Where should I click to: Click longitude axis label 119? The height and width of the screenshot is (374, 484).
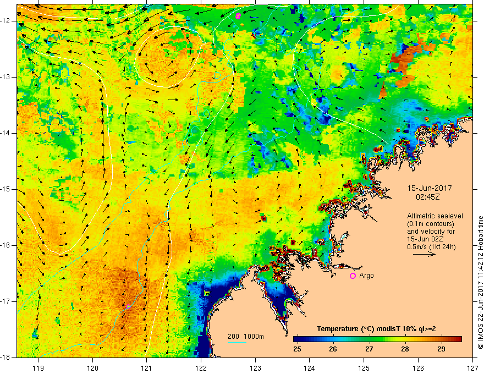[x=38, y=368]
